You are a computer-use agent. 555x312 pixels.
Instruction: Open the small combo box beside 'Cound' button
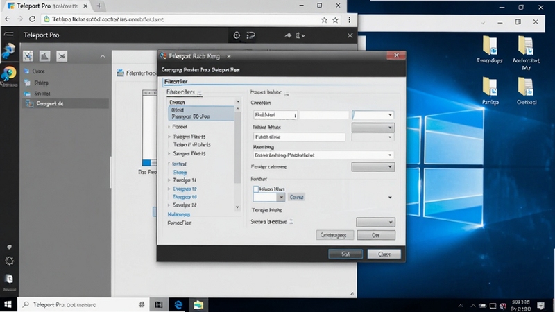click(269, 197)
